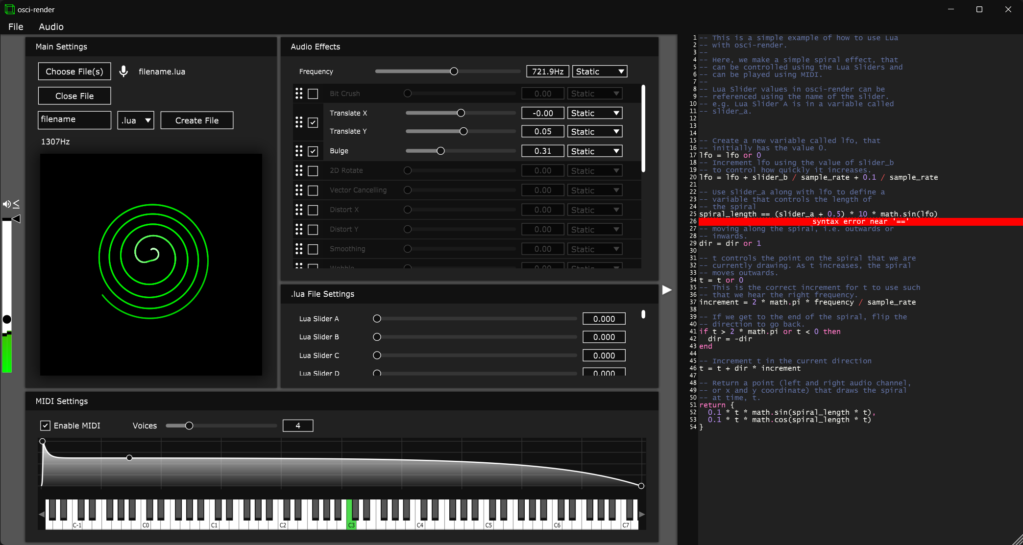Click the volume speaker icon

pyautogui.click(x=7, y=204)
